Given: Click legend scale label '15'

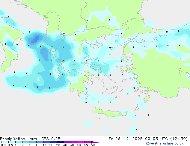Looking at the screenshot, I should 44,145.
